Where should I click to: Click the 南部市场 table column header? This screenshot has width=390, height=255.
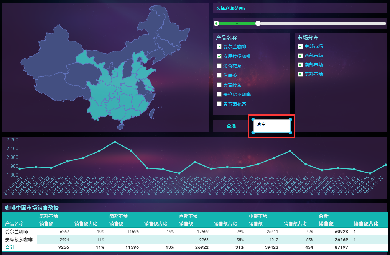[118, 216]
